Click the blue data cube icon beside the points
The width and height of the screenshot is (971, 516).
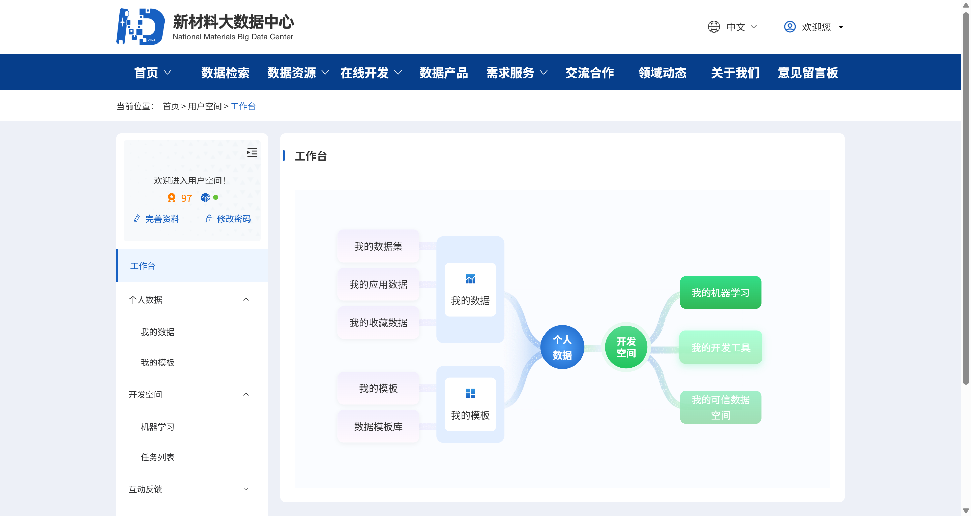(x=205, y=197)
